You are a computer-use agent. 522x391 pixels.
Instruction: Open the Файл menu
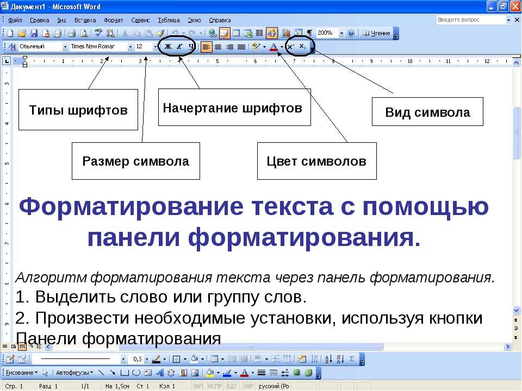coord(15,20)
